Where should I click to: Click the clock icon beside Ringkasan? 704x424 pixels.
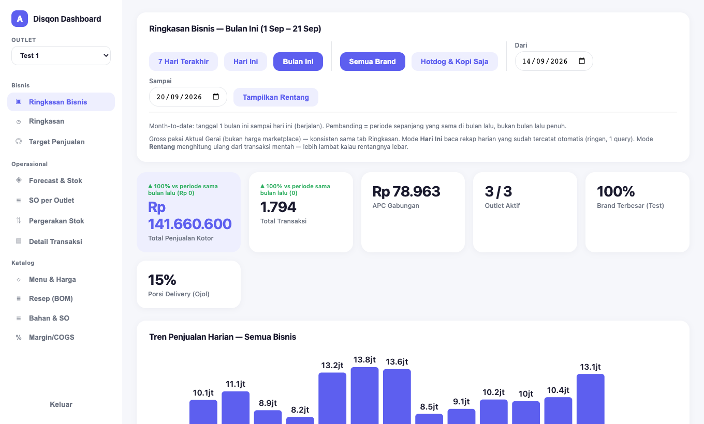[x=19, y=122]
